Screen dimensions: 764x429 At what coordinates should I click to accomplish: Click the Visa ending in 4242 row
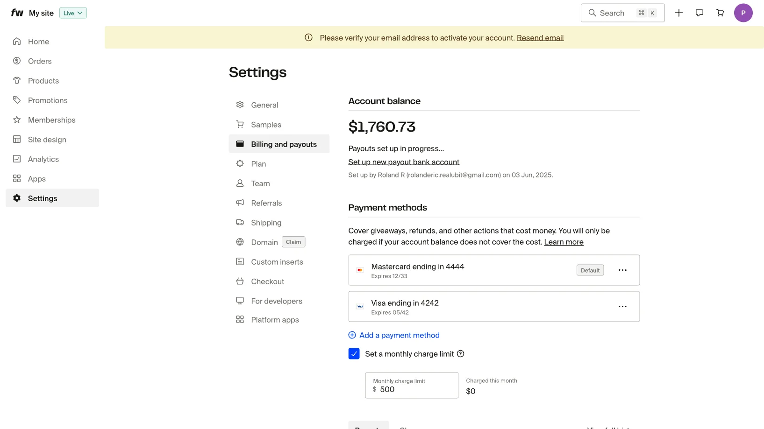pos(494,307)
